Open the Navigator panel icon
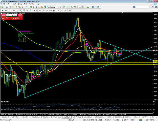The image size is (158, 121). tap(19, 7)
